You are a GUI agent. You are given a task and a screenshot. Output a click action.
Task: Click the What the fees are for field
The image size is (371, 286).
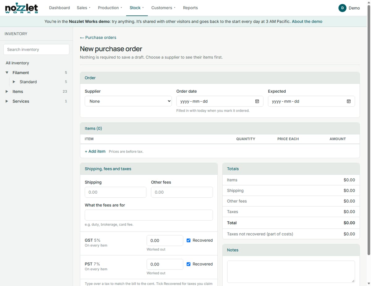tap(149, 215)
